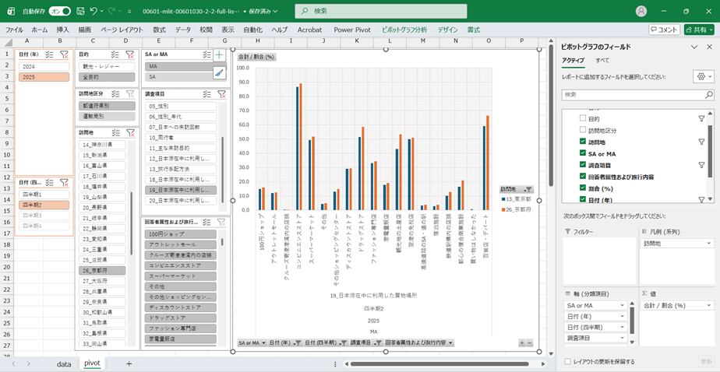Click the コメント button
The width and height of the screenshot is (720, 372).
click(x=664, y=29)
